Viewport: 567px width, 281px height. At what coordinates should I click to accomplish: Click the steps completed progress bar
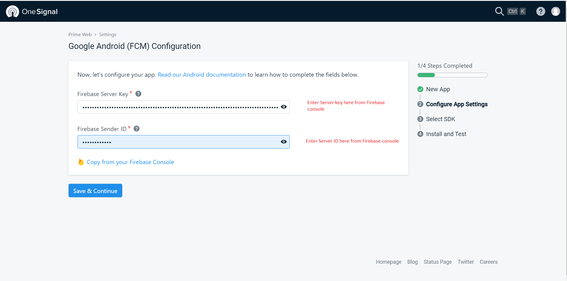tap(452, 75)
